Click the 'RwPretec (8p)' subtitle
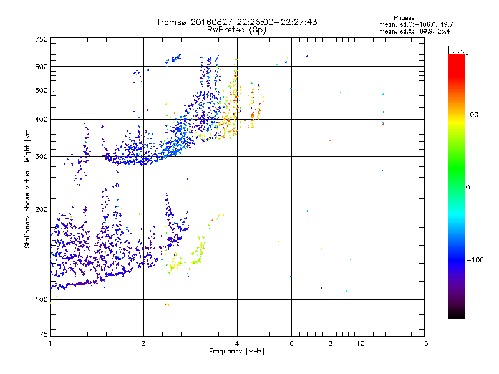Viewport: 499px width, 374px height. (236, 30)
